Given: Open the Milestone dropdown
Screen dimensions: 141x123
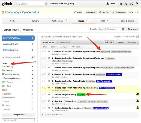Looking at the screenshot, I should pos(77,47).
